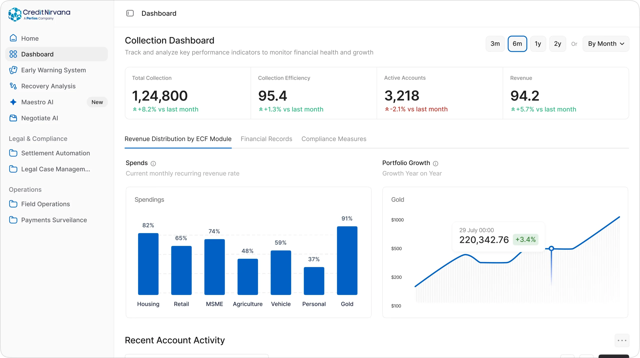Click the Gold bar in Spendings chart
The height and width of the screenshot is (358, 640).
coord(347,260)
